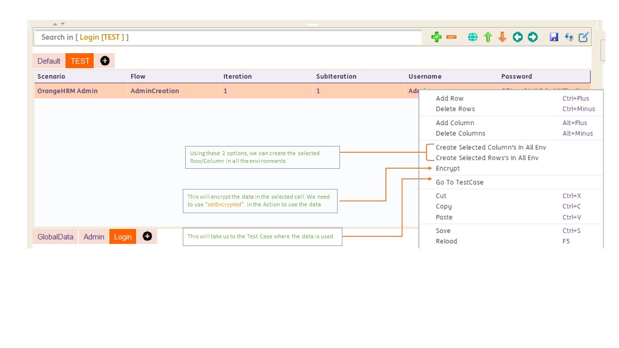Move row up with green arrow
Screen dimensions: 619x348
pyautogui.click(x=488, y=37)
